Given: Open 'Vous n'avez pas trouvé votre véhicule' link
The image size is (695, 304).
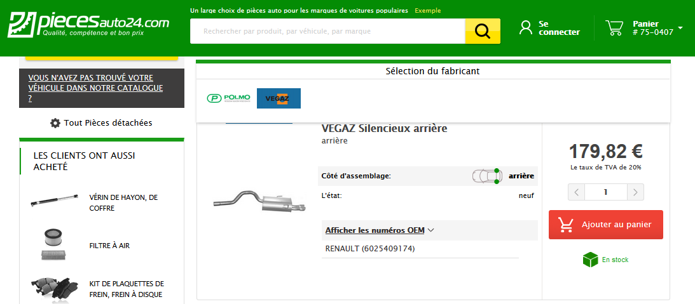Looking at the screenshot, I should [96, 88].
